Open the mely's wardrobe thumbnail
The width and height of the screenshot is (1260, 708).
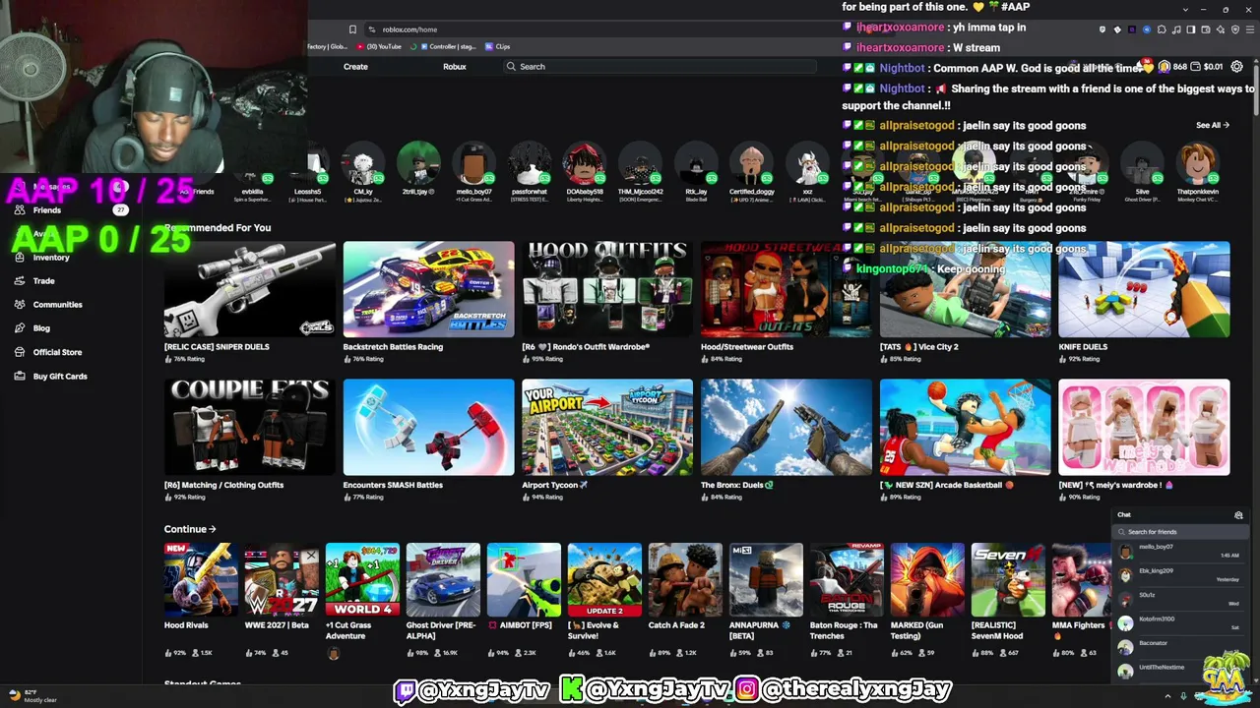tap(1144, 427)
